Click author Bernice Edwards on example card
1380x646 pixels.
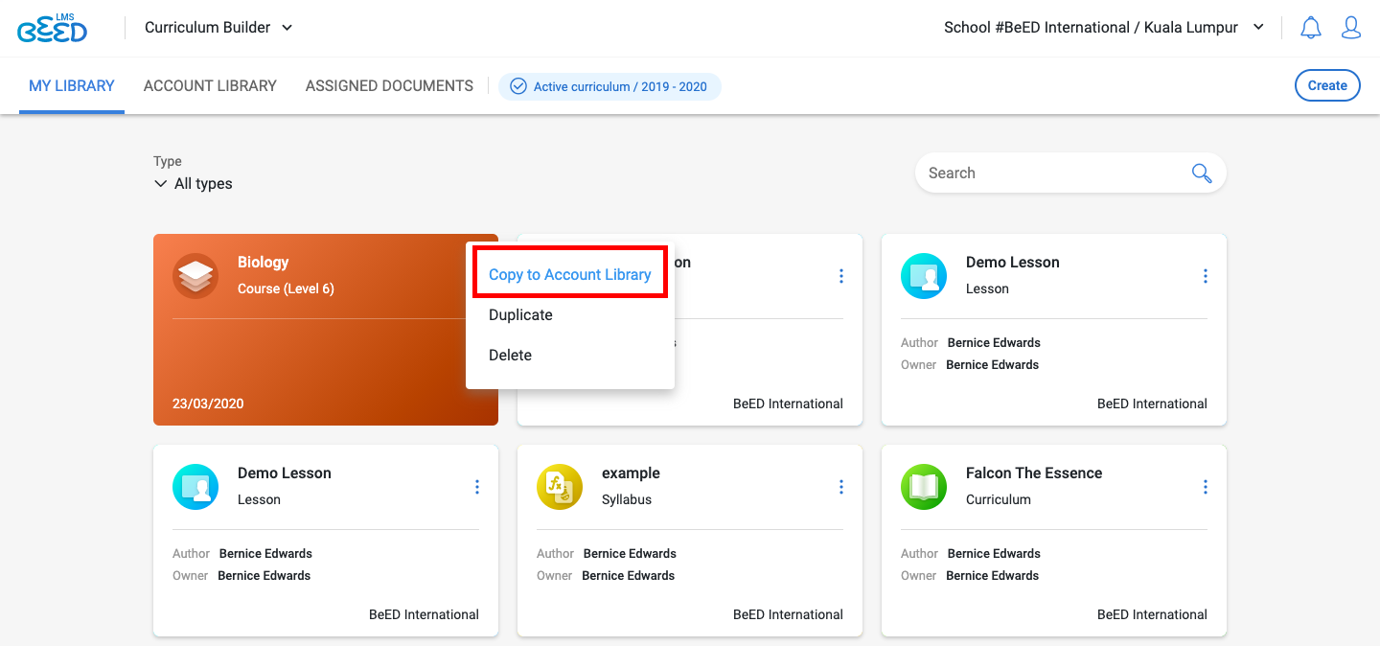click(x=630, y=554)
